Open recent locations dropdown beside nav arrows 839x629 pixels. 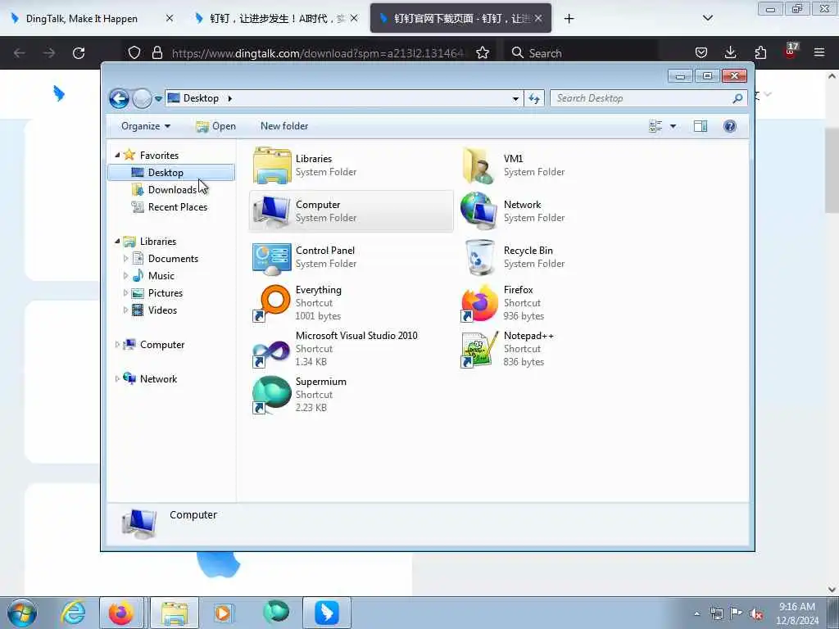tap(158, 98)
